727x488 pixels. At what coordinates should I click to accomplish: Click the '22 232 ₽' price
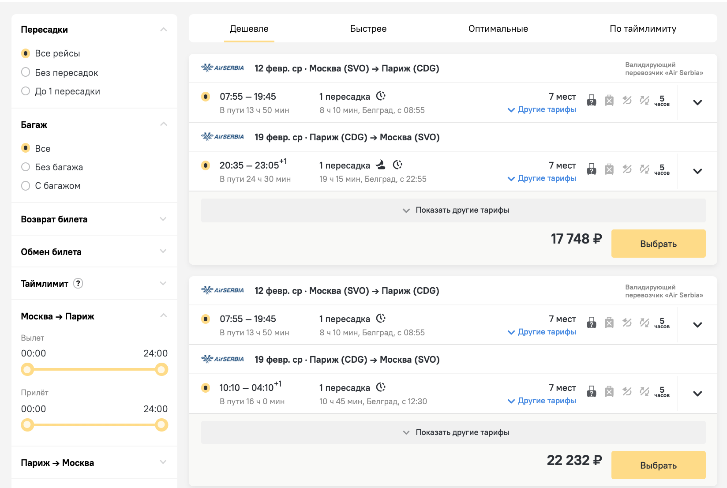point(574,460)
